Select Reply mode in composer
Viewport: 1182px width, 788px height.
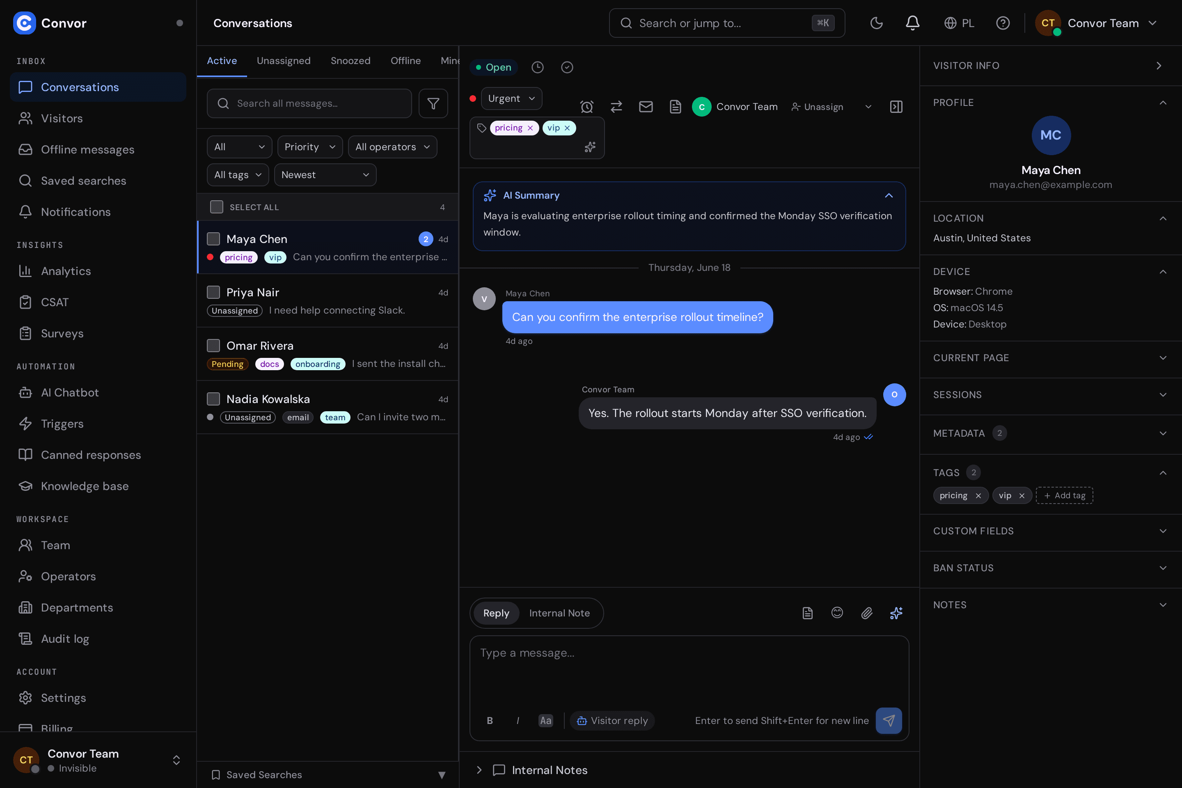tap(496, 613)
